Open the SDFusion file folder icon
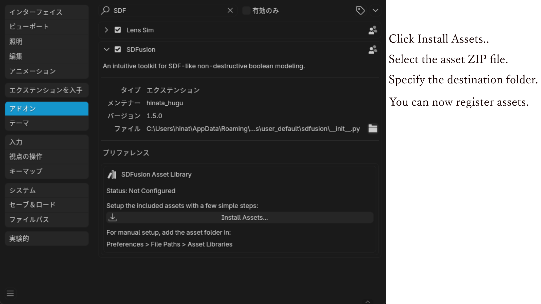 click(373, 129)
